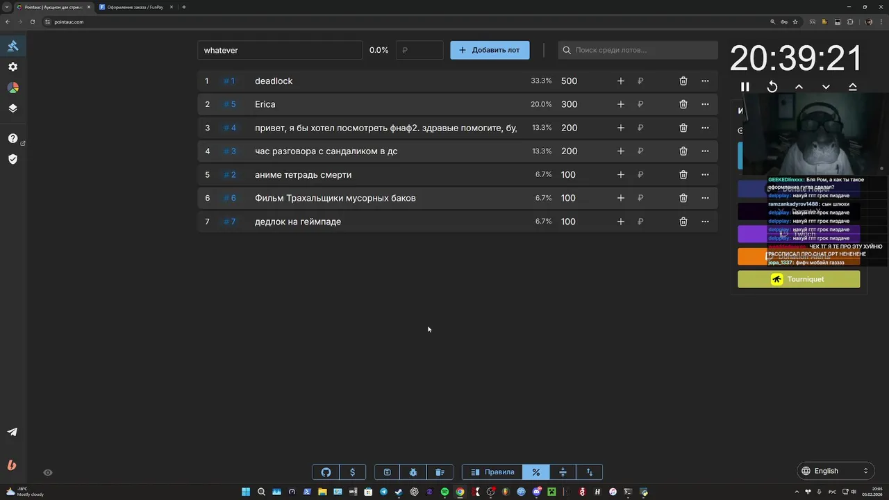The image size is (889, 500).
Task: Focus the new lot ruble amount field
Action: [x=419, y=50]
